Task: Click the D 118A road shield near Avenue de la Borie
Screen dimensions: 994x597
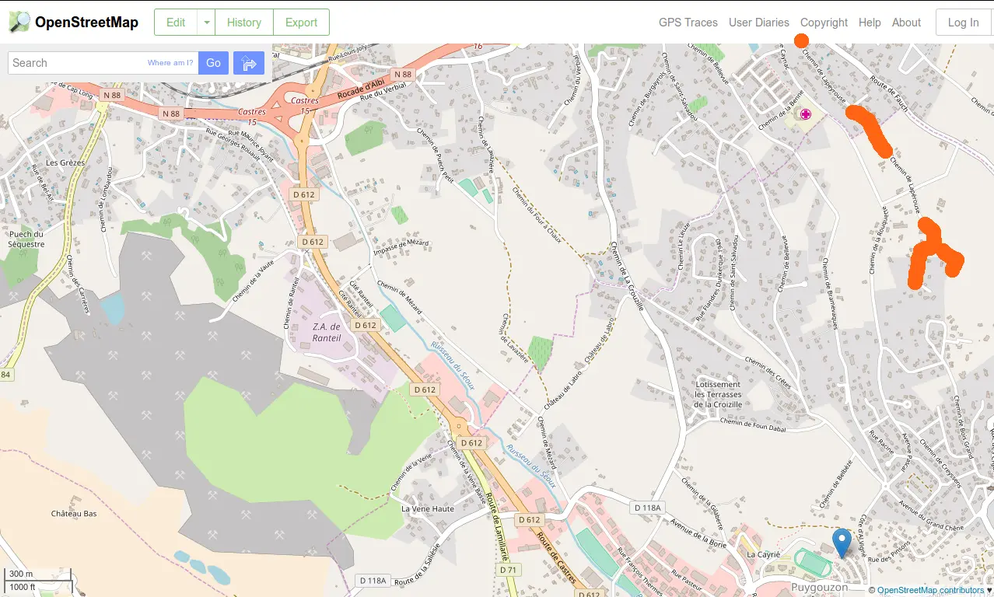Action: (647, 508)
